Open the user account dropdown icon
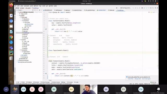This screenshot has height=94, width=167. click(x=117, y=8)
